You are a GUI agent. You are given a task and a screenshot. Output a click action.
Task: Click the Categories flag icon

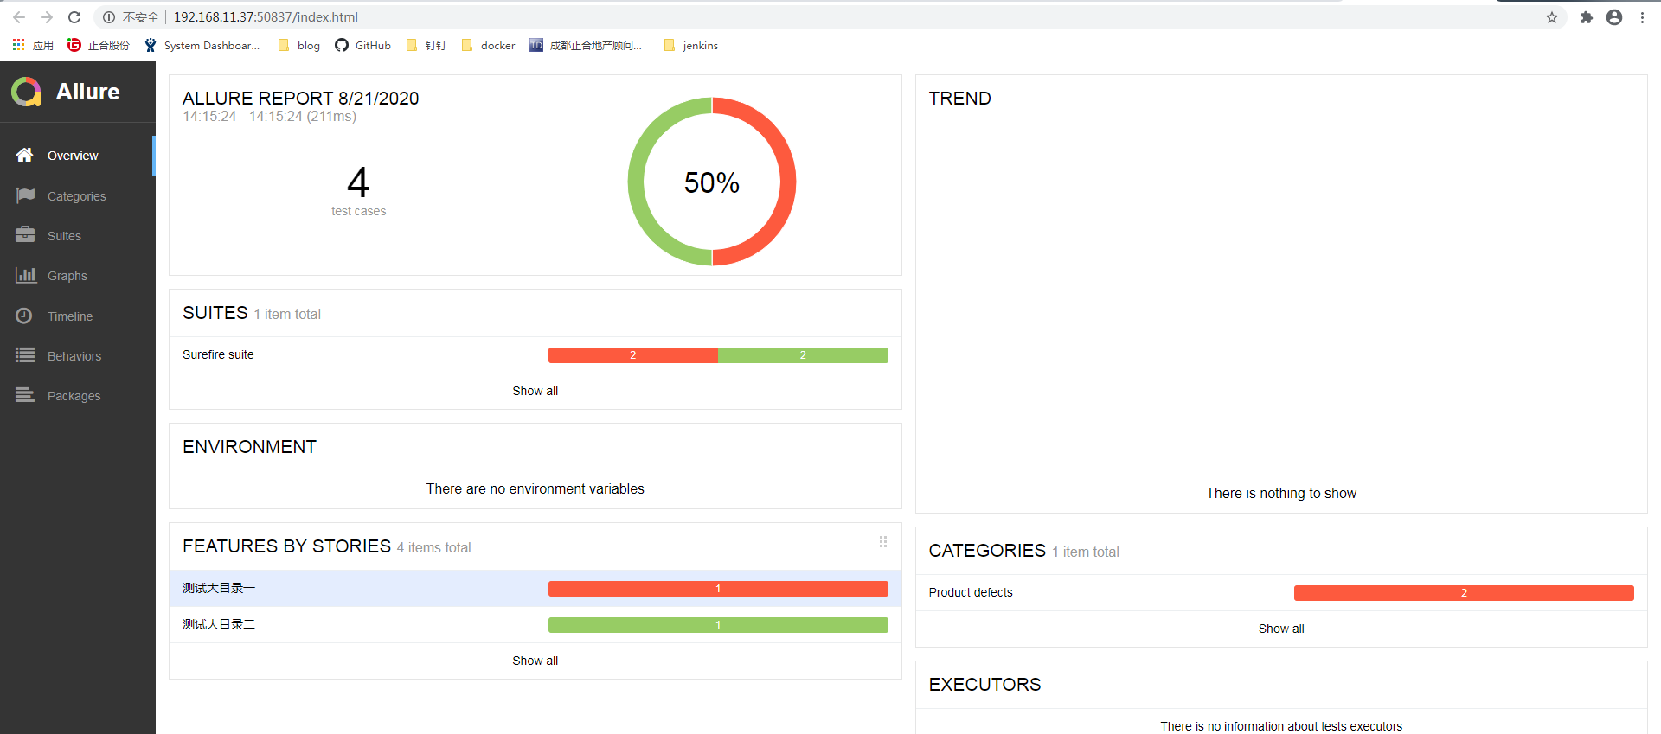click(25, 195)
